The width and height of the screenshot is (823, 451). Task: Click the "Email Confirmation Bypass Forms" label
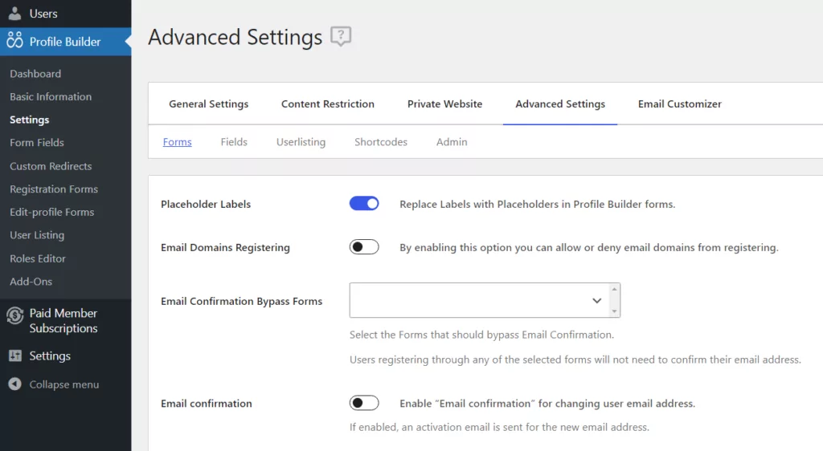pos(241,301)
